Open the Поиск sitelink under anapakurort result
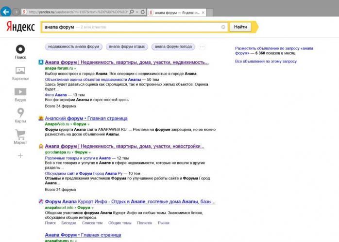The image size is (339, 242). click(51, 223)
